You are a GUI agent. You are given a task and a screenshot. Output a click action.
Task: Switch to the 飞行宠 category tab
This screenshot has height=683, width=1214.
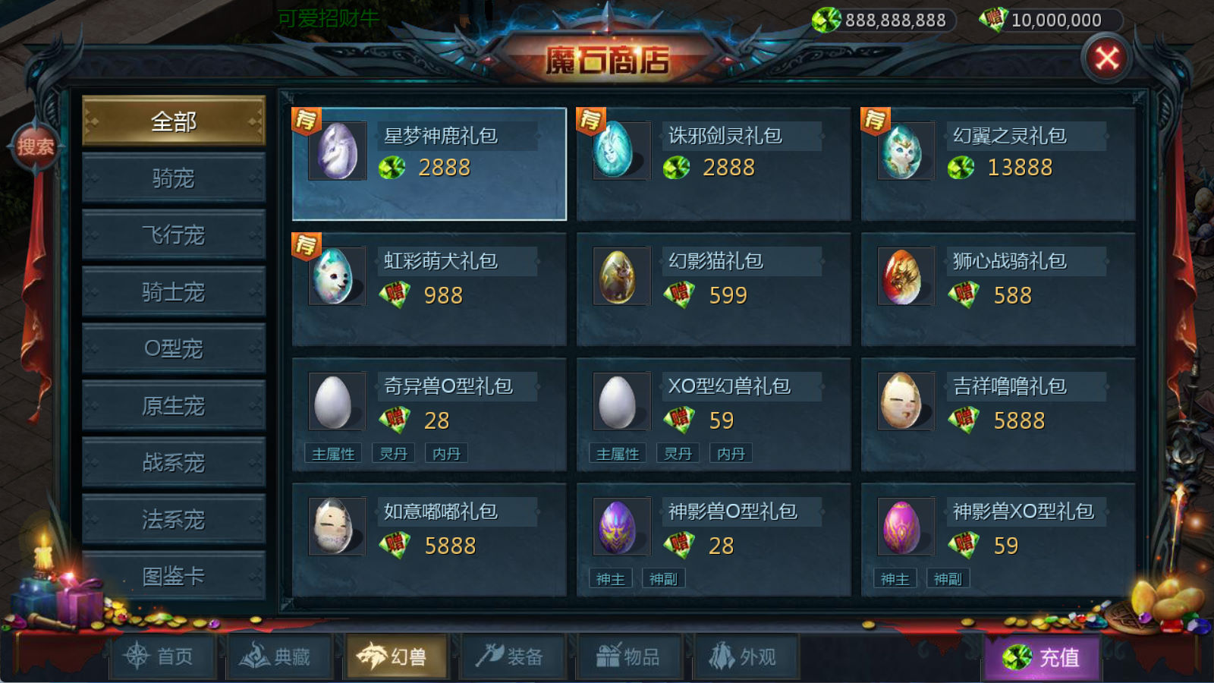click(174, 234)
